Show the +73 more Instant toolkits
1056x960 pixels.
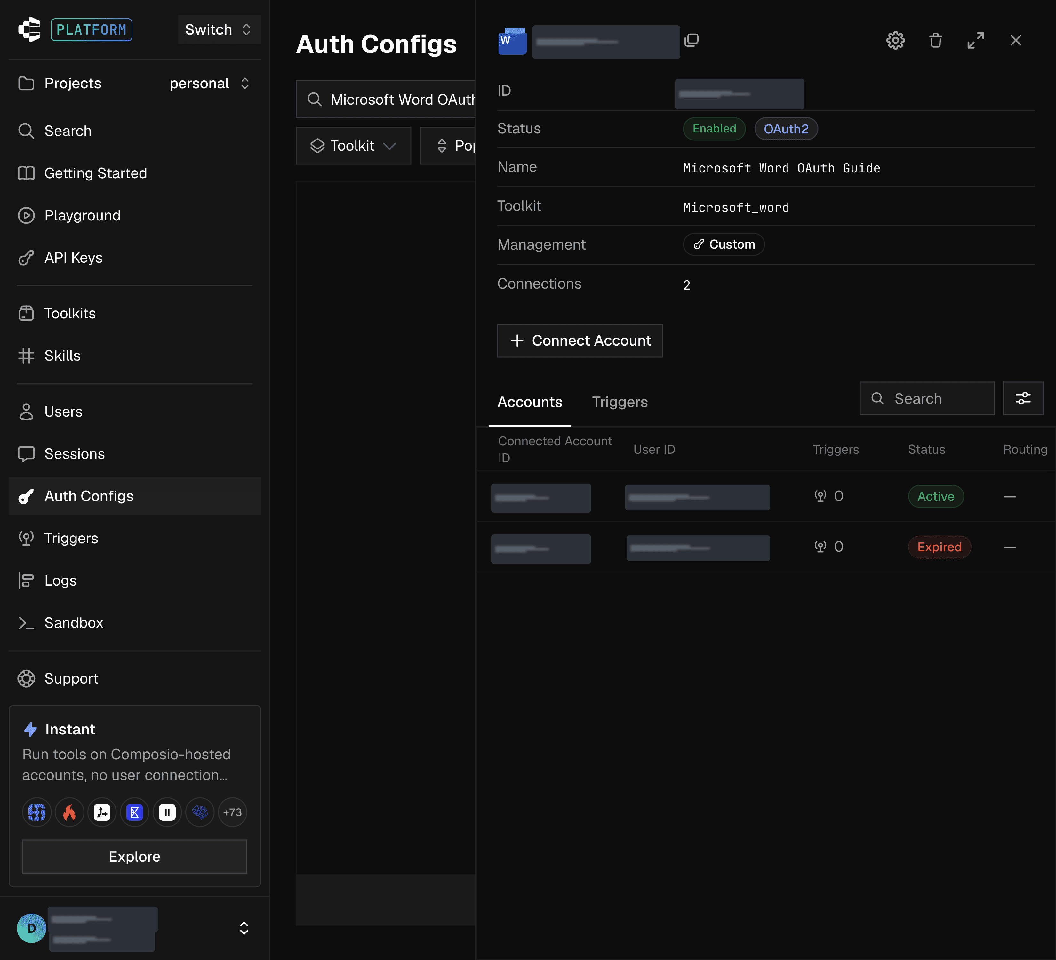(x=233, y=812)
